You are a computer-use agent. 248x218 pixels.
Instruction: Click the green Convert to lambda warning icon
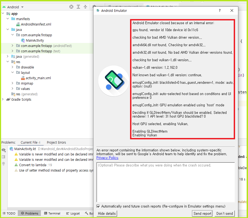pyautogui.click(x=16, y=165)
